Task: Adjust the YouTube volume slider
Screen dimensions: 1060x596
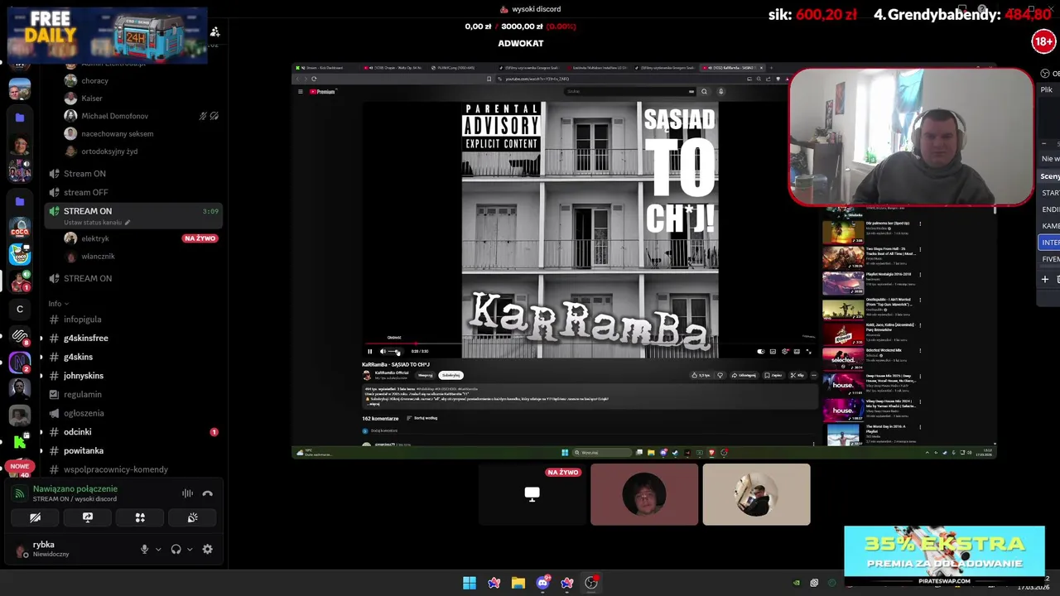Action: pos(395,351)
